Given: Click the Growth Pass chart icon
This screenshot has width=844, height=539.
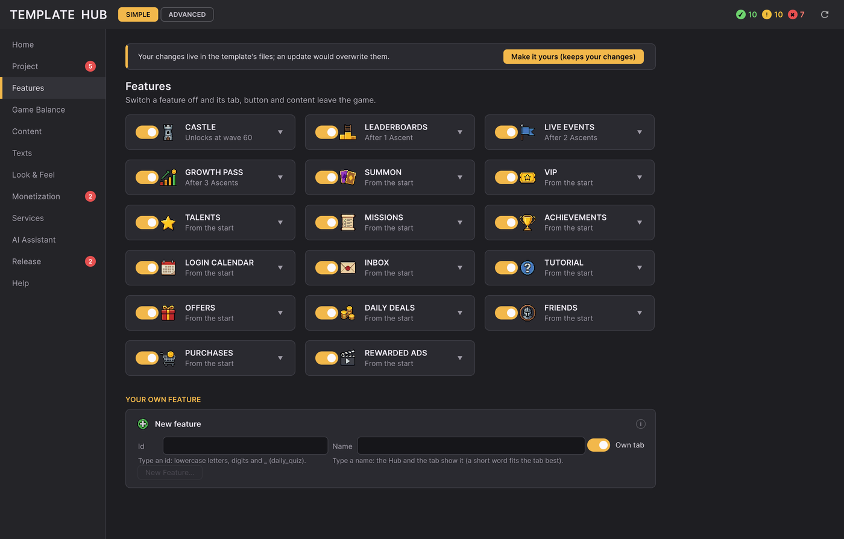Looking at the screenshot, I should tap(168, 177).
